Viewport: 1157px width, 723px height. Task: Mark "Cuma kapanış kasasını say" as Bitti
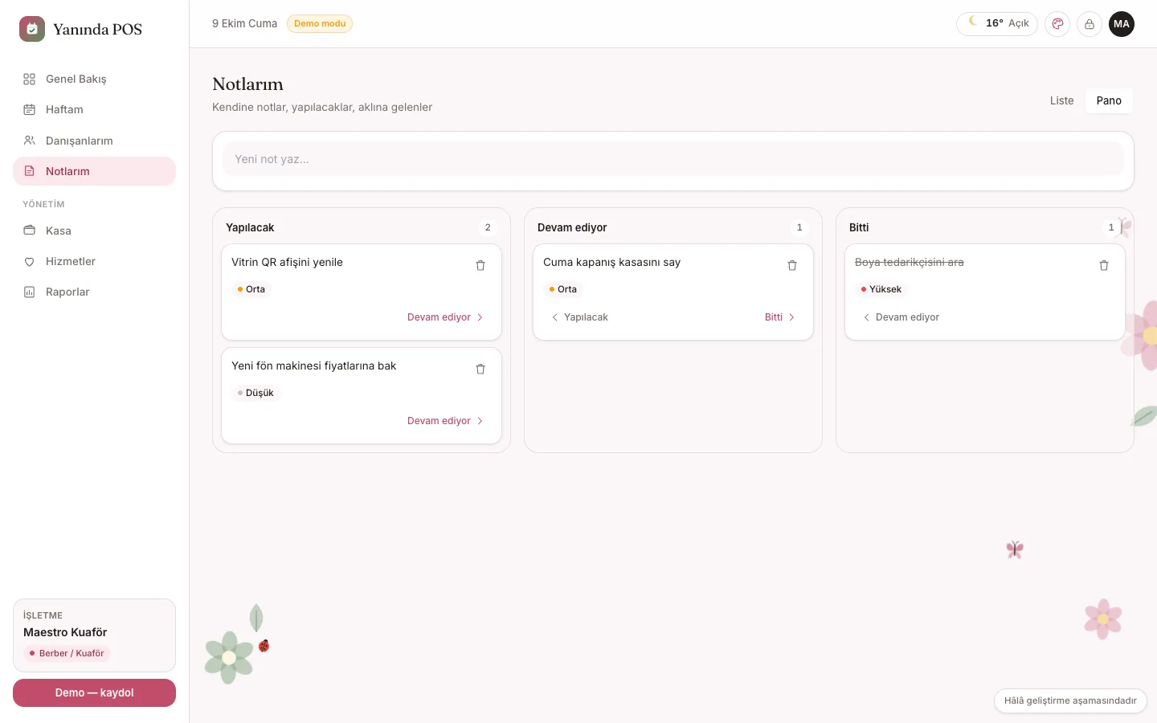coord(780,317)
